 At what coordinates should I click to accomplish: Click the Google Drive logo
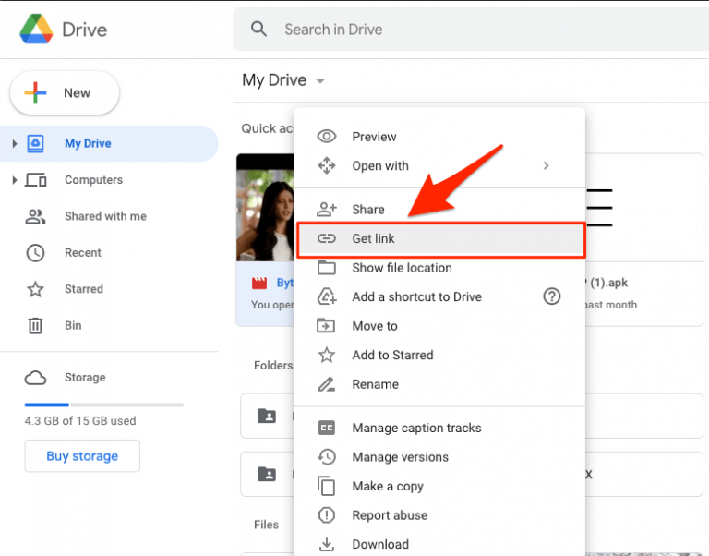35,30
